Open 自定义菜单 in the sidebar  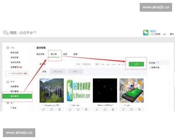(15, 62)
